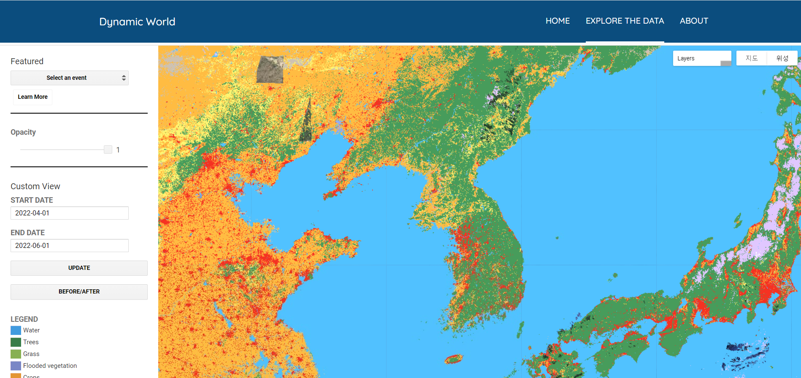This screenshot has height=378, width=801.
Task: Click the Flooded vegetation legend swatch
Action: pyautogui.click(x=16, y=366)
